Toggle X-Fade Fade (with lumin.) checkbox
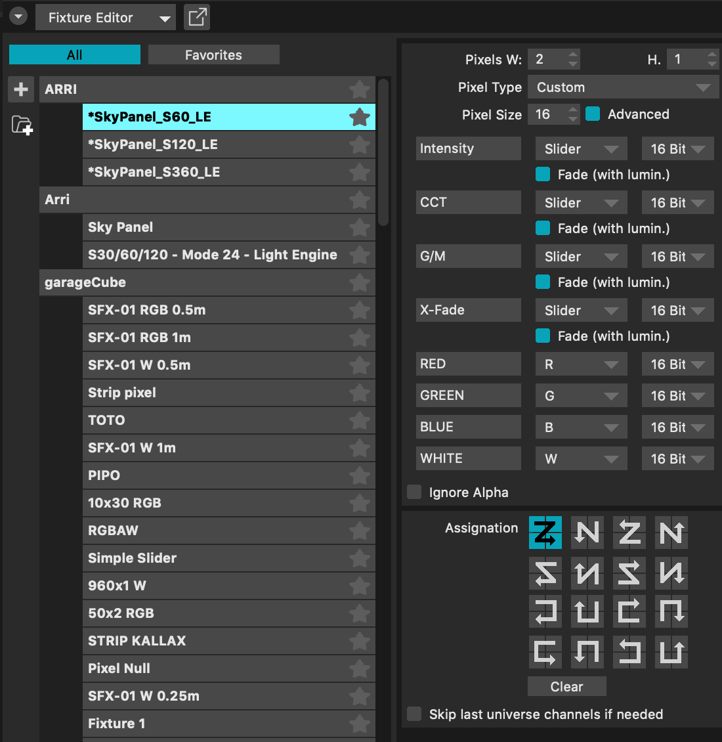Screen dimensions: 722x742 543,336
